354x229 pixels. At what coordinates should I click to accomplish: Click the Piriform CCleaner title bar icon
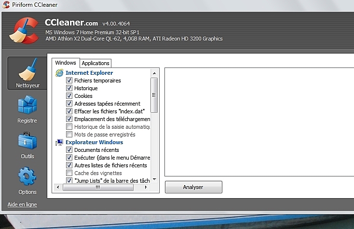6,4
